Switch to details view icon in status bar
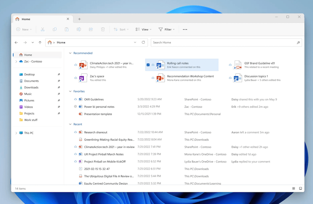Viewport: 313px width, 204px height. point(294,188)
